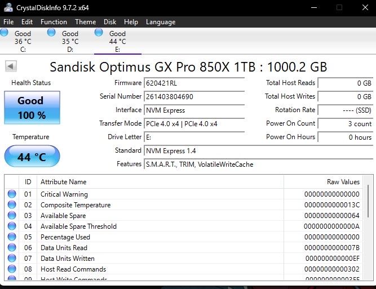Image resolution: width=376 pixels, height=289 pixels.
Task: Select the Critical Warning attribute name
Action: coord(64,194)
